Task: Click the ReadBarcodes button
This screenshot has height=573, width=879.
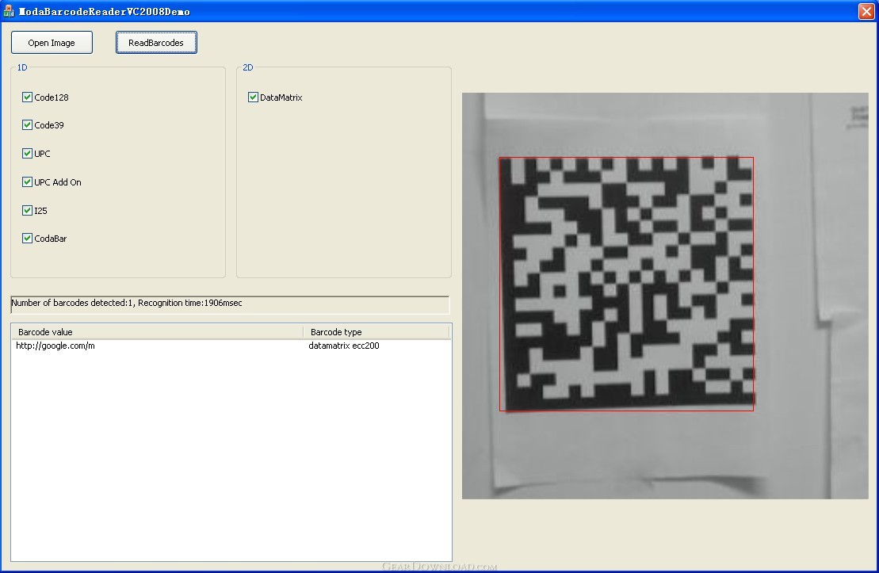Action: click(x=156, y=43)
